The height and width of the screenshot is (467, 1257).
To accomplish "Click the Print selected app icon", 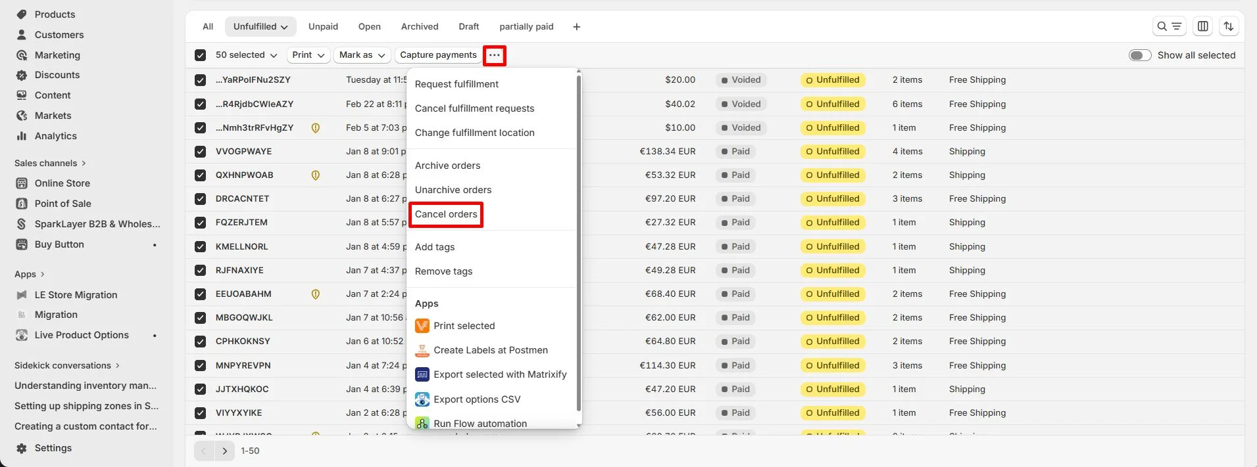I will point(422,326).
